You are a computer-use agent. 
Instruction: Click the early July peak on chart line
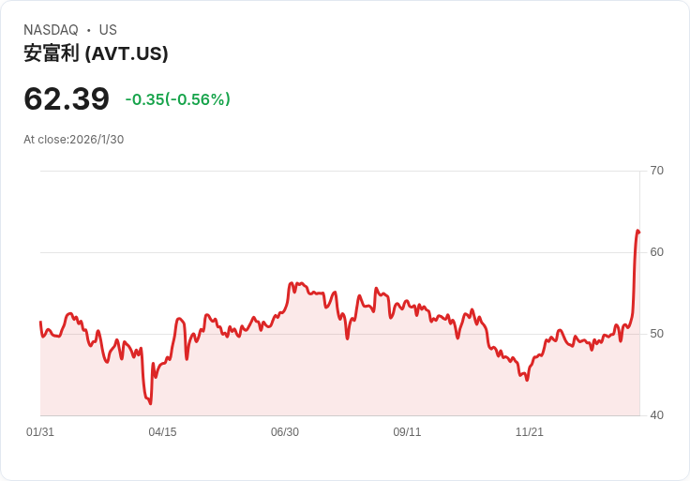point(291,283)
